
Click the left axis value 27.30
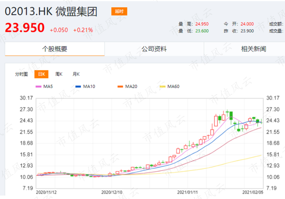[x=26, y=109]
